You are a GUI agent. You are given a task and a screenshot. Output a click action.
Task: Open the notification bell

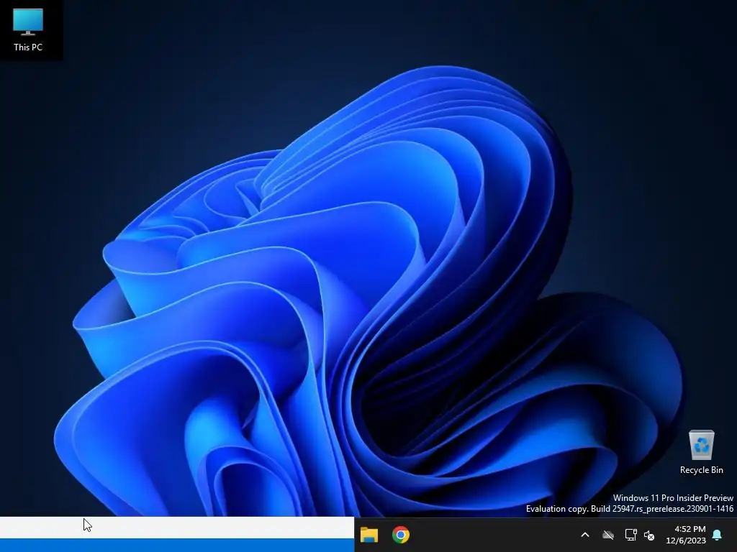(718, 535)
